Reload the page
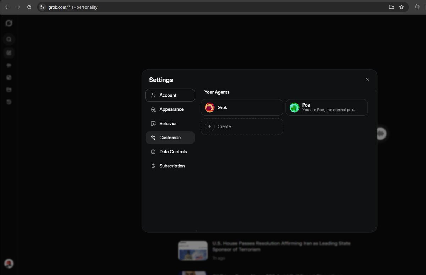Image resolution: width=426 pixels, height=275 pixels. click(29, 7)
